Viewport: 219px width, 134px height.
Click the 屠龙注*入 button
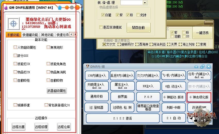(122, 86)
